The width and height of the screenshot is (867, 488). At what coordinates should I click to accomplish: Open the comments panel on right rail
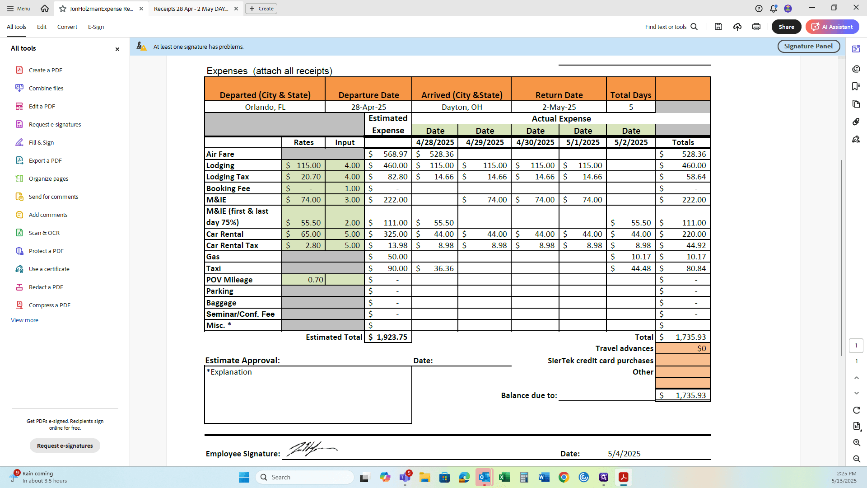click(856, 69)
